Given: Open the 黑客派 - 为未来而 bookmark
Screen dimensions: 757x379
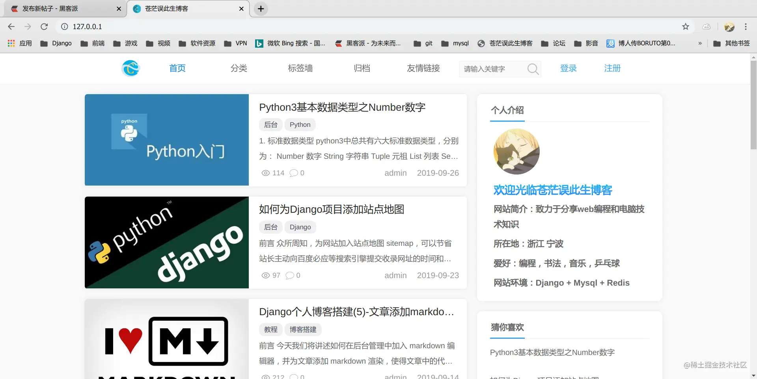Looking at the screenshot, I should click(x=368, y=43).
